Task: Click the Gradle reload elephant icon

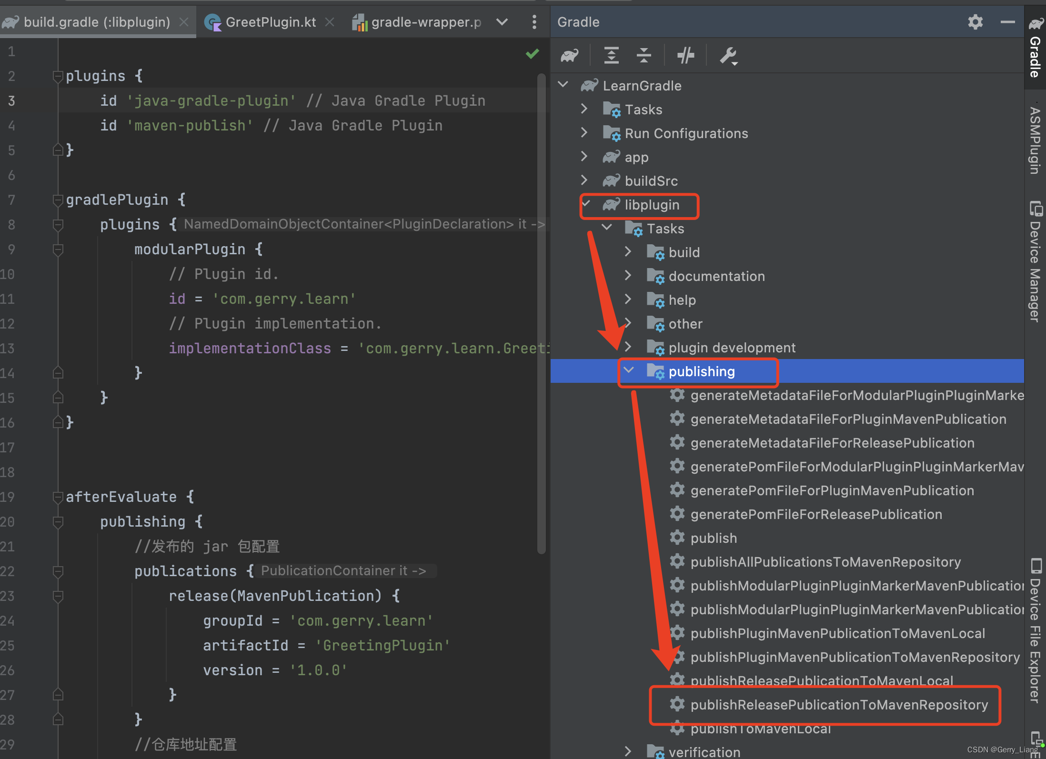Action: (x=569, y=56)
